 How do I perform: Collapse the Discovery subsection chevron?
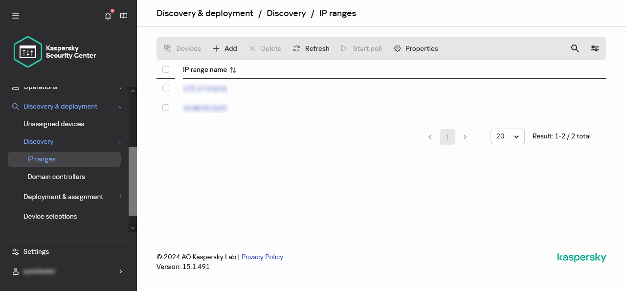[120, 142]
